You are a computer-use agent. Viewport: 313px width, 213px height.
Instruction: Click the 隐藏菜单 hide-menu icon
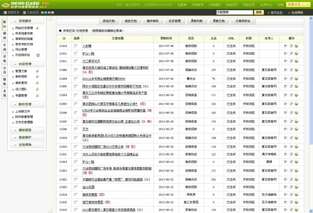[5, 13]
